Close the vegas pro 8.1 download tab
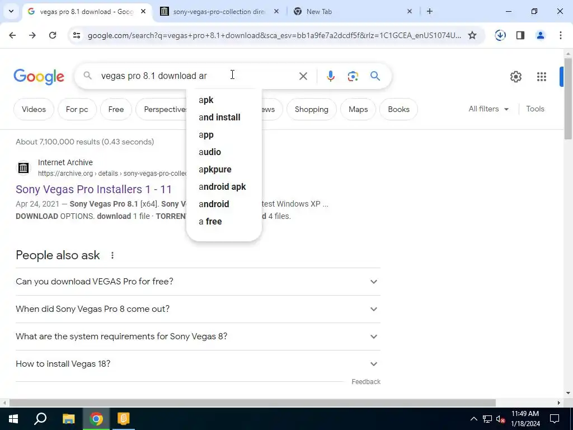This screenshot has width=573, height=430. [143, 11]
